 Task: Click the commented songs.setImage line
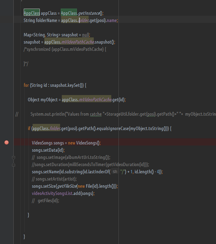[71, 157]
